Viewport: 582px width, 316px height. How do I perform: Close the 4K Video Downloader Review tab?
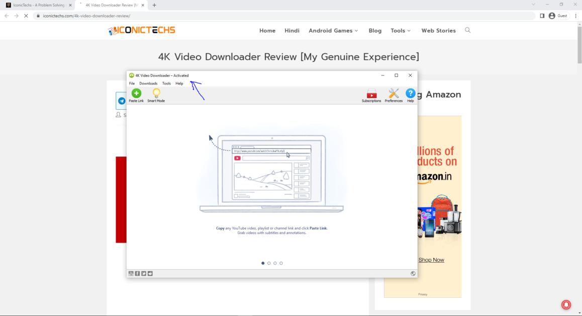click(143, 5)
